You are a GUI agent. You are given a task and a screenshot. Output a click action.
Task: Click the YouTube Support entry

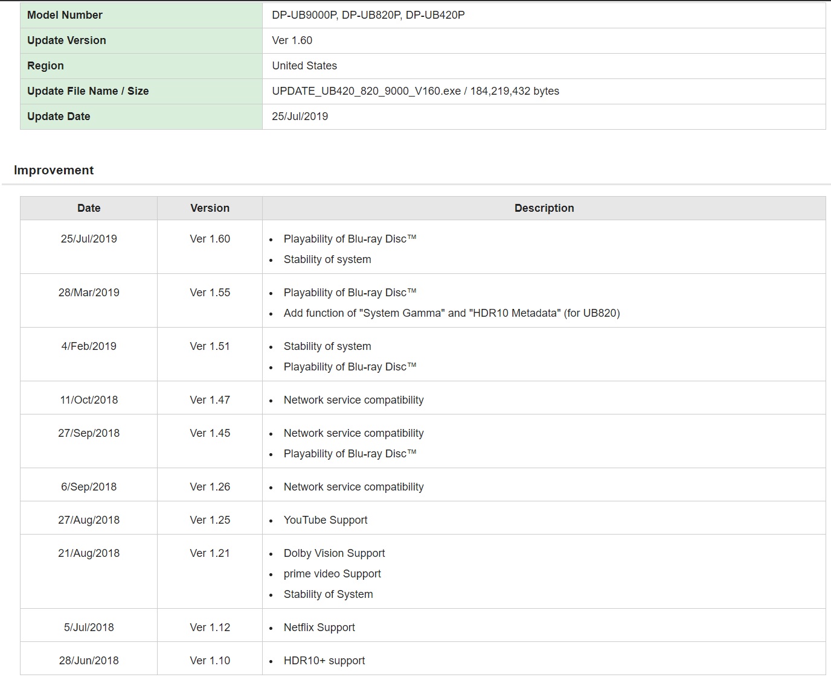tap(325, 520)
